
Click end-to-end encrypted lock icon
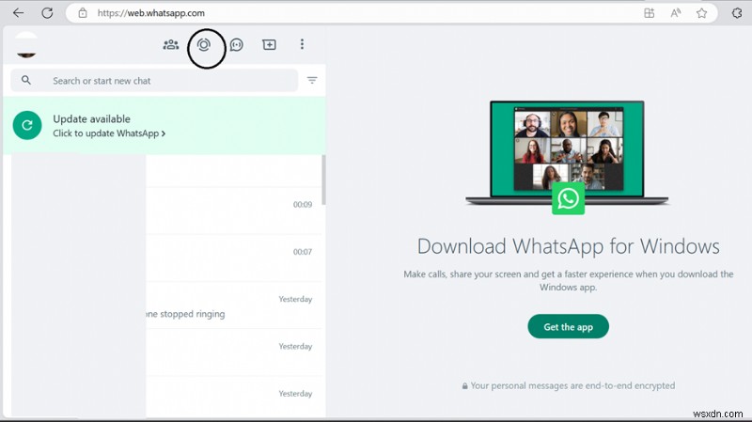(x=464, y=386)
